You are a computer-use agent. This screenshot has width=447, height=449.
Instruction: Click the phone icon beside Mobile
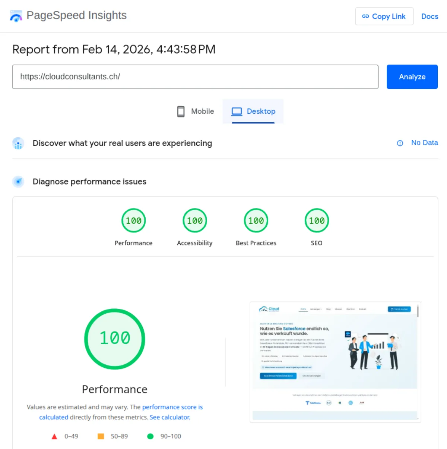point(181,111)
